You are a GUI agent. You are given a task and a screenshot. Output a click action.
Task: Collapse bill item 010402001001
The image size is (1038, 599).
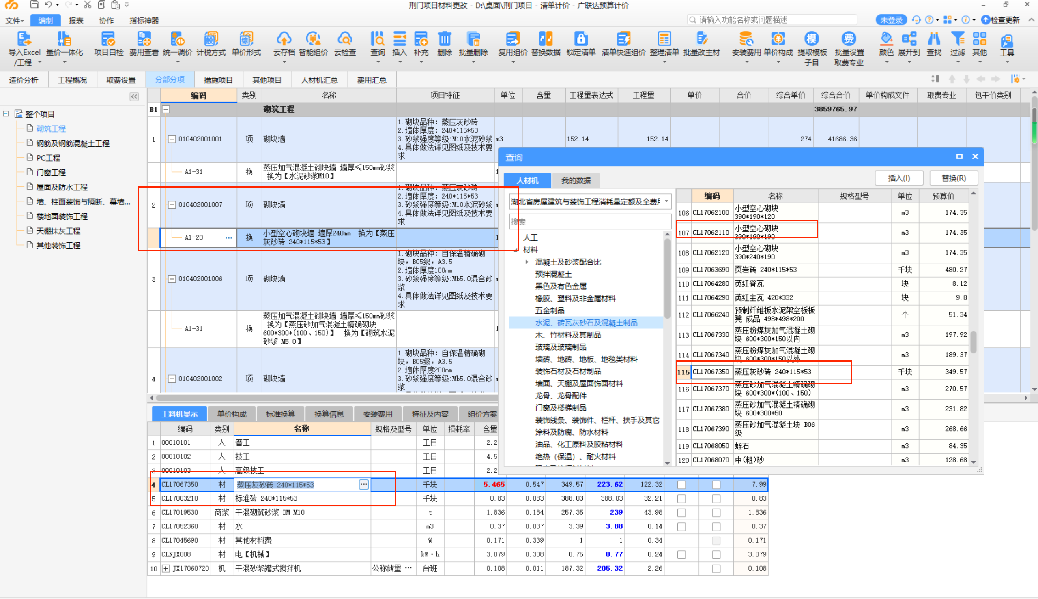tap(172, 139)
